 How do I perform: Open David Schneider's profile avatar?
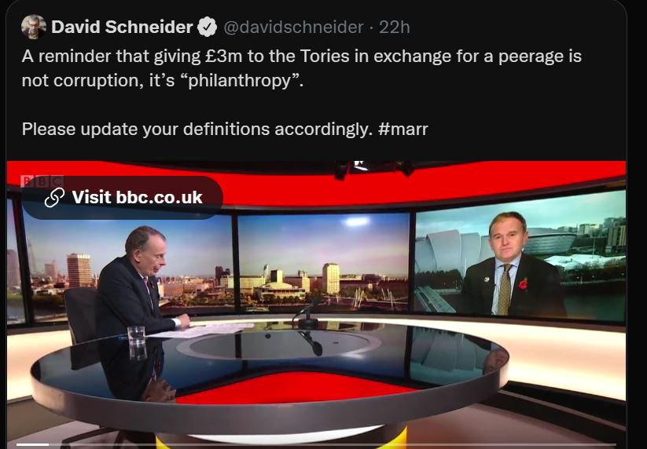coord(34,27)
